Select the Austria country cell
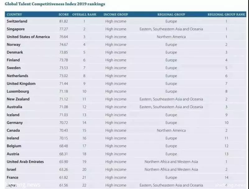Screen dimensions: 249x189 click(x=13, y=154)
